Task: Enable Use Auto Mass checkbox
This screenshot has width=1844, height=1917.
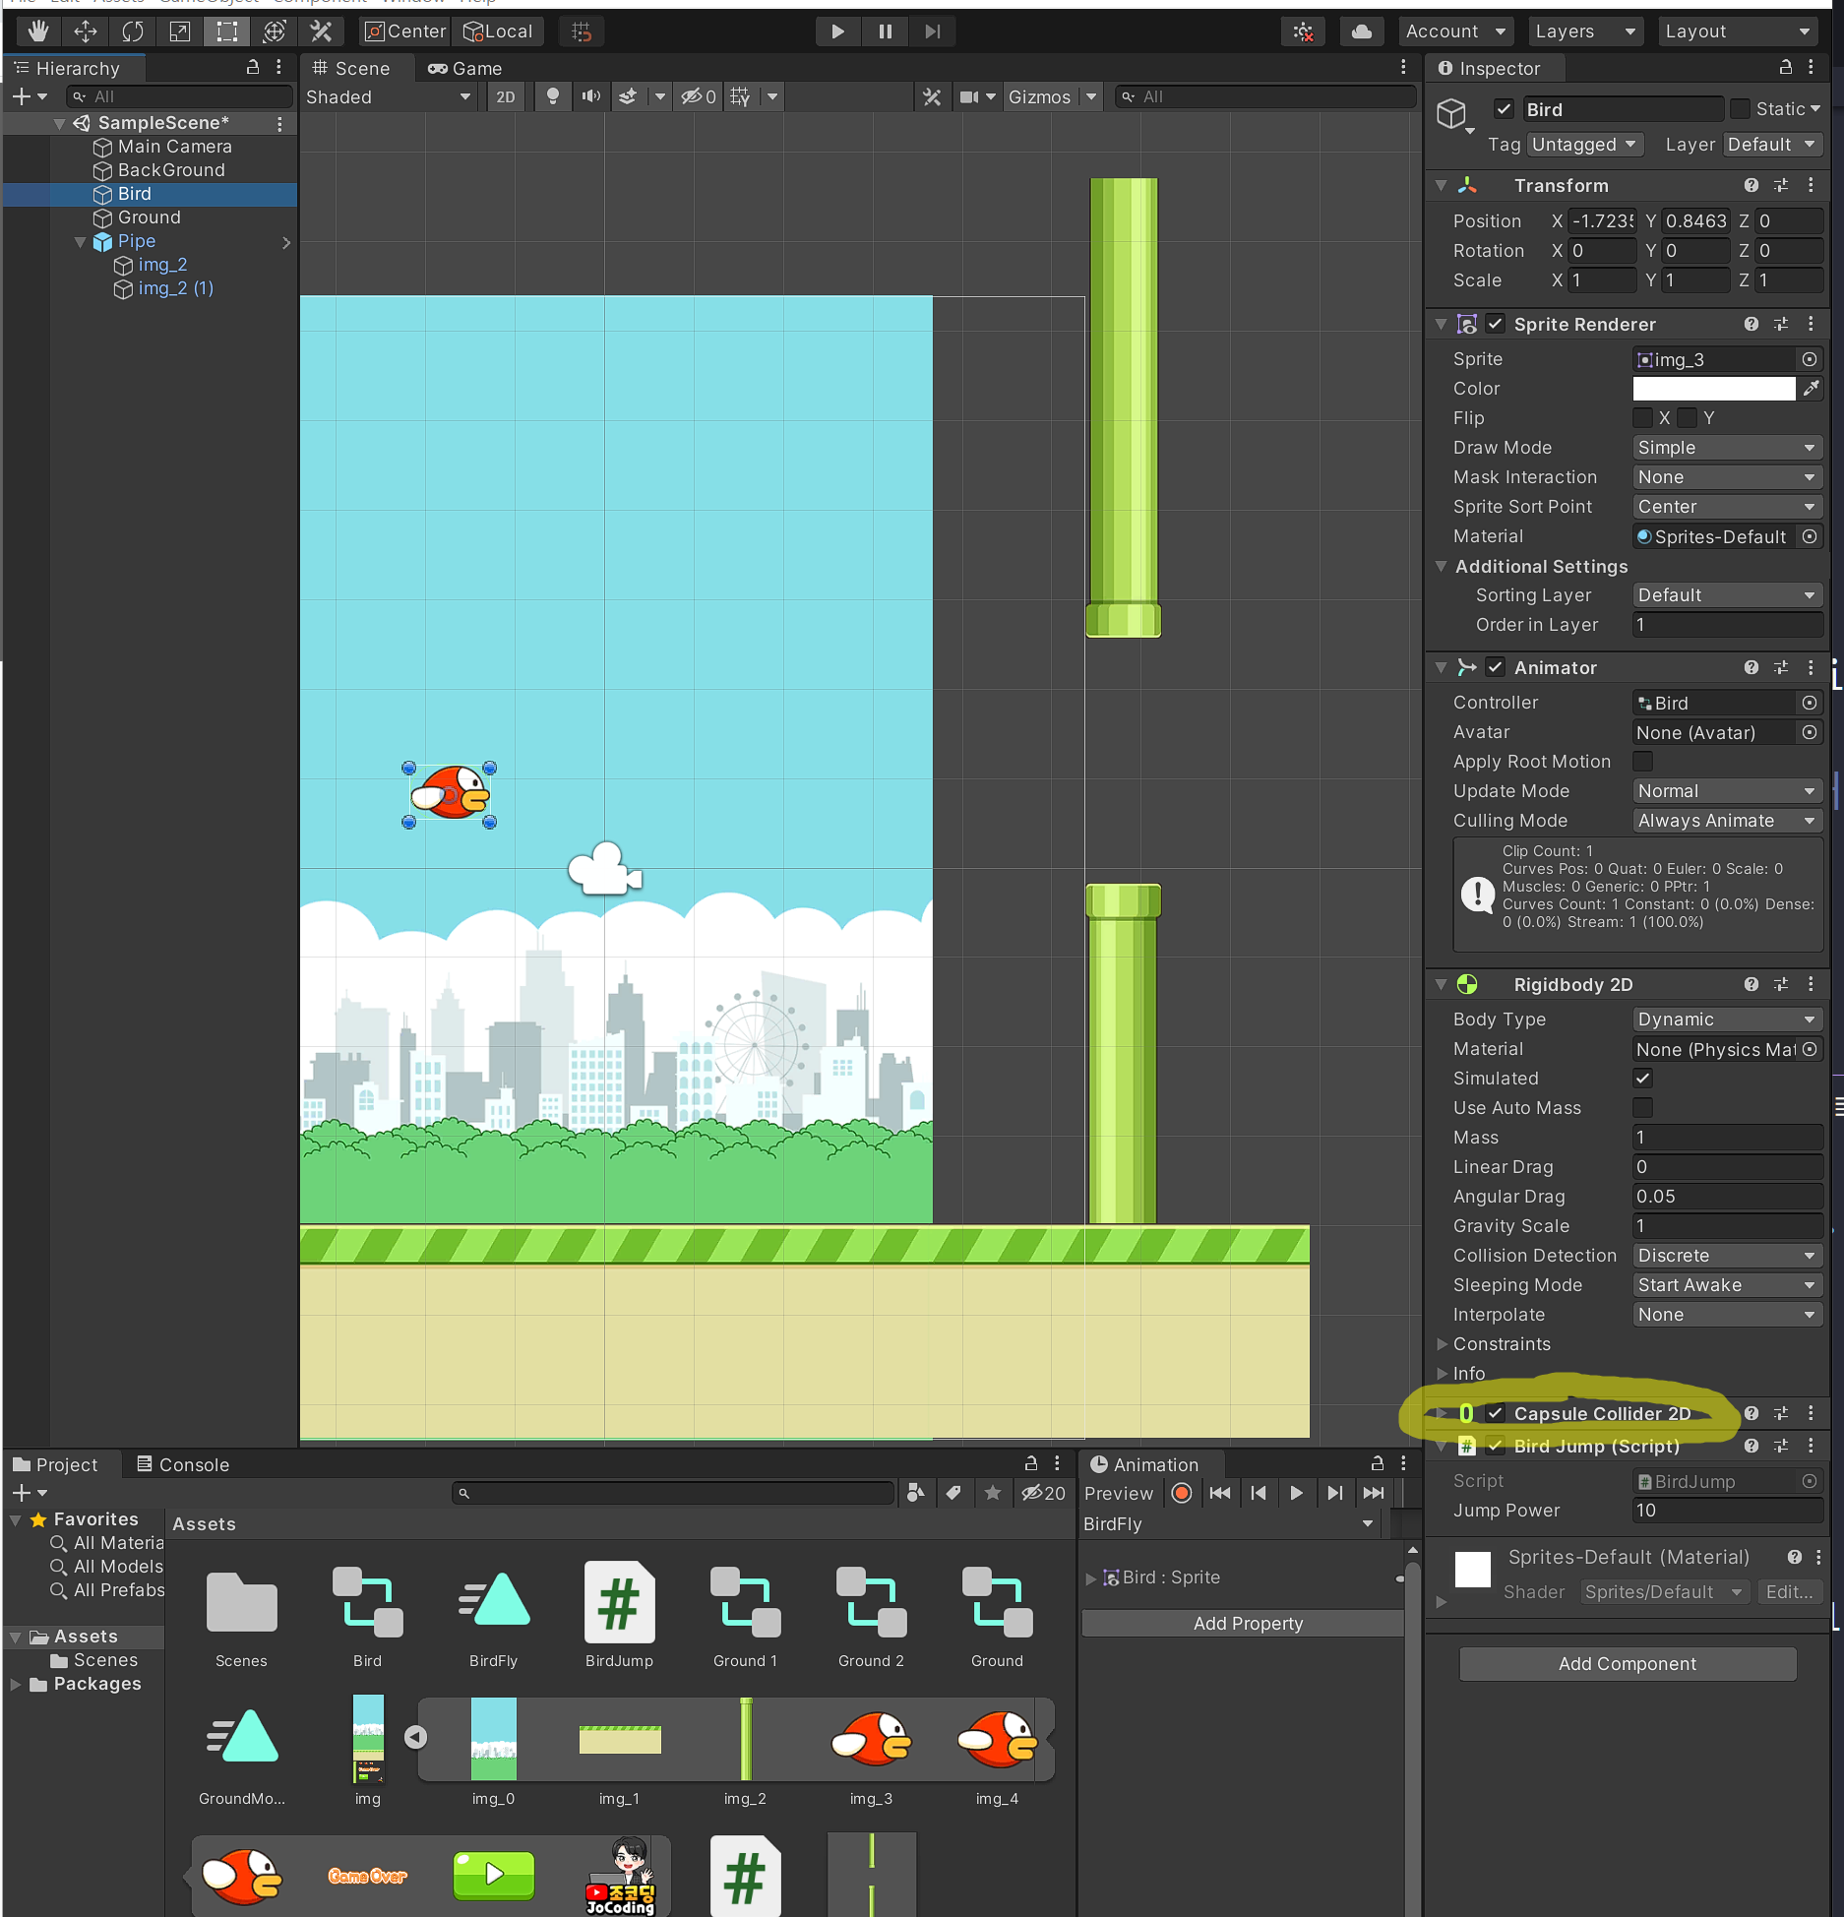Action: pyautogui.click(x=1642, y=1108)
